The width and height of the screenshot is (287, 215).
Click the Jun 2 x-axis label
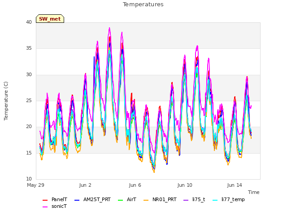[x=85, y=185]
